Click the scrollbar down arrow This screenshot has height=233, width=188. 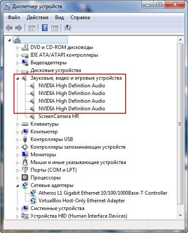point(180,215)
